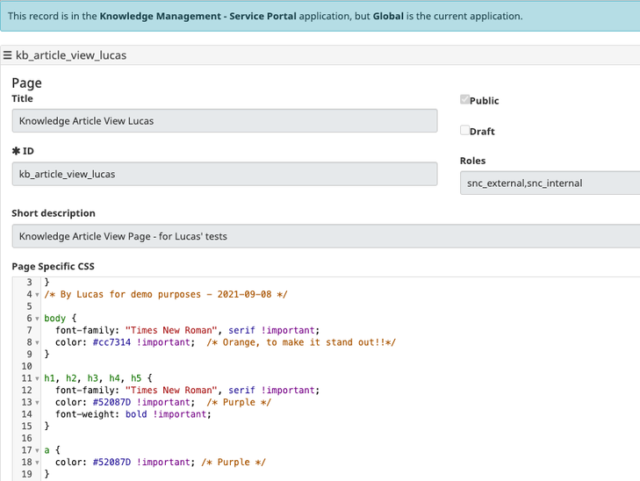Viewport: 640px width, 481px height.
Task: Click the 'Title' label
Action: pos(23,98)
